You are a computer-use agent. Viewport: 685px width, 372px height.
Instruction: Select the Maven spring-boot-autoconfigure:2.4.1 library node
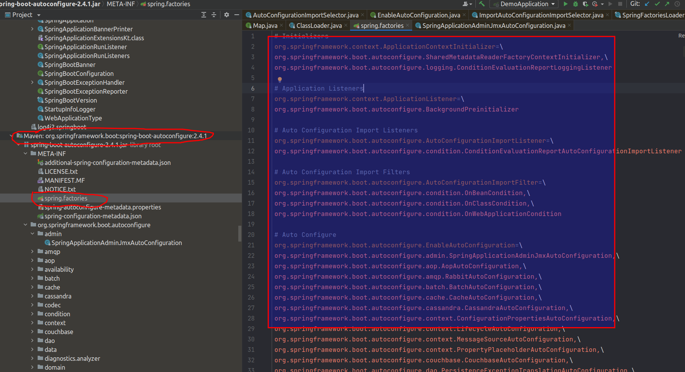(115, 136)
